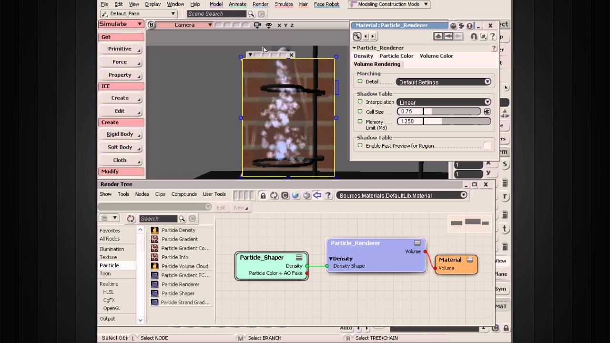Open the Render menu
This screenshot has width=610, height=343.
[260, 4]
